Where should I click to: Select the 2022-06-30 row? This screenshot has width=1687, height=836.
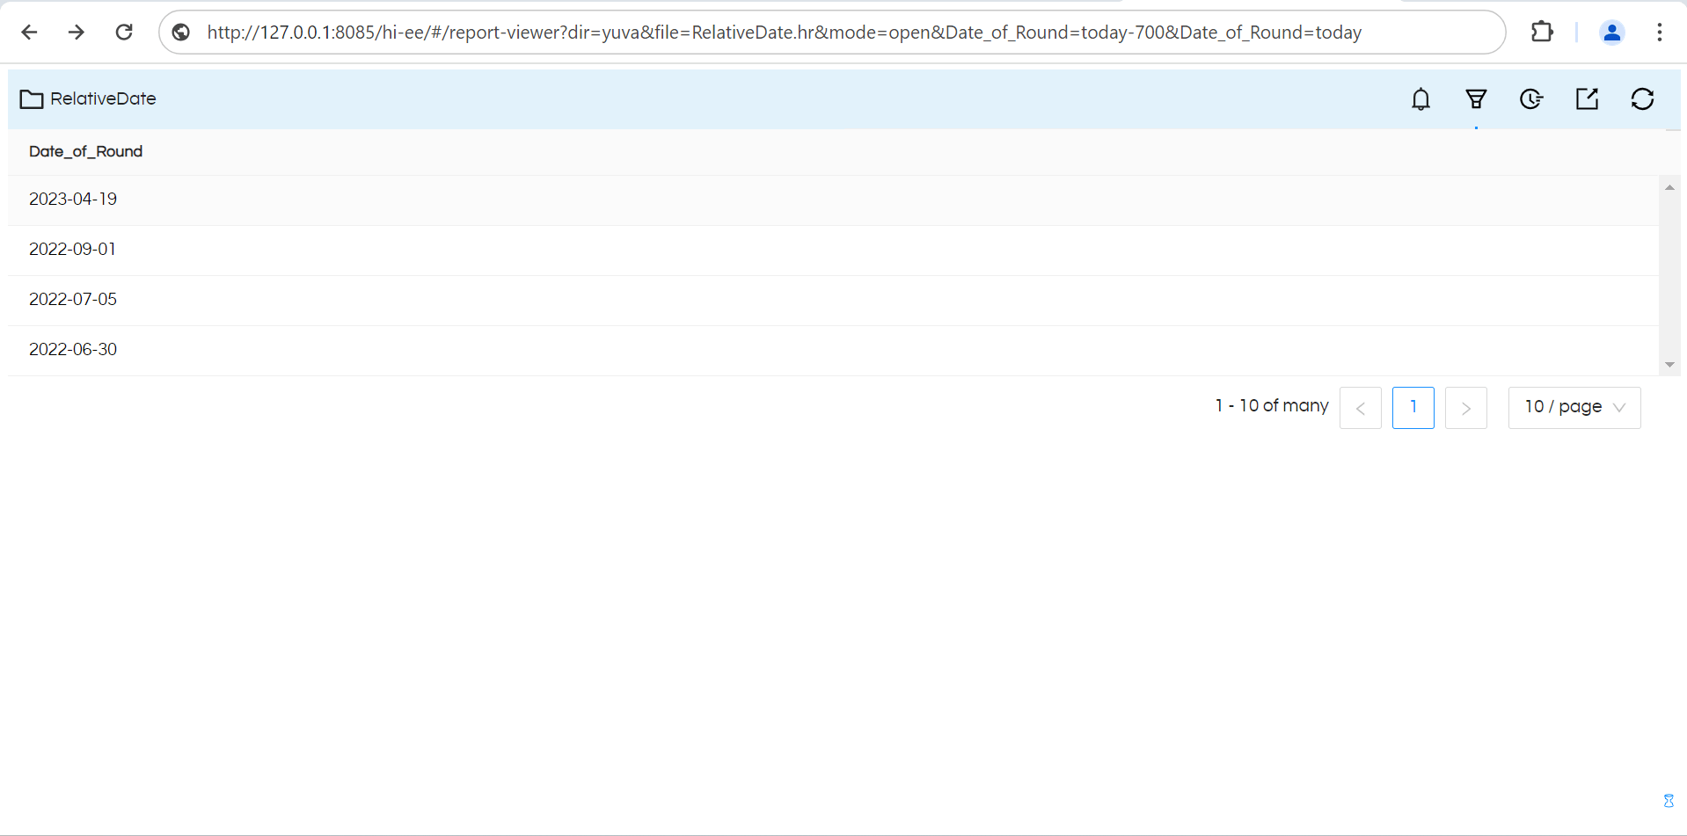[x=833, y=350]
